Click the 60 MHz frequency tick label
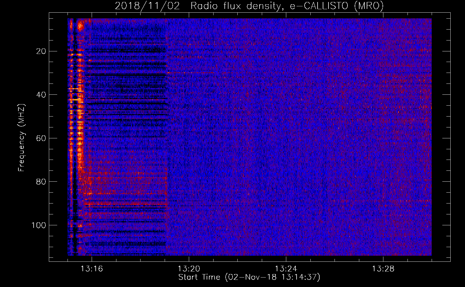The image size is (465, 287). click(41, 138)
